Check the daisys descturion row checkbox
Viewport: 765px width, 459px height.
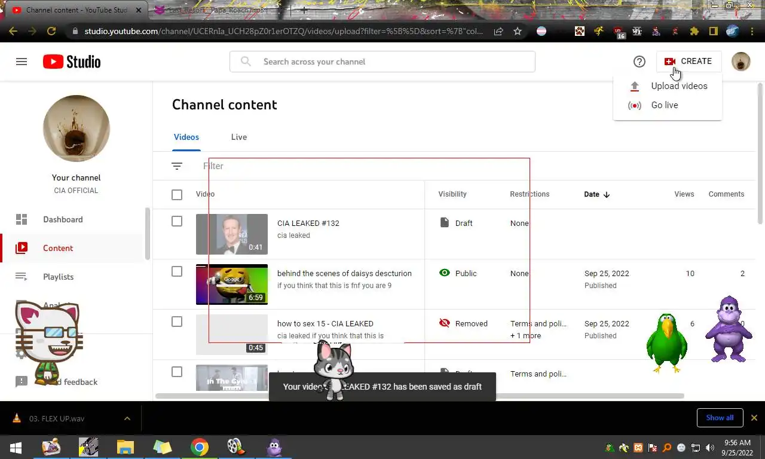tap(177, 271)
